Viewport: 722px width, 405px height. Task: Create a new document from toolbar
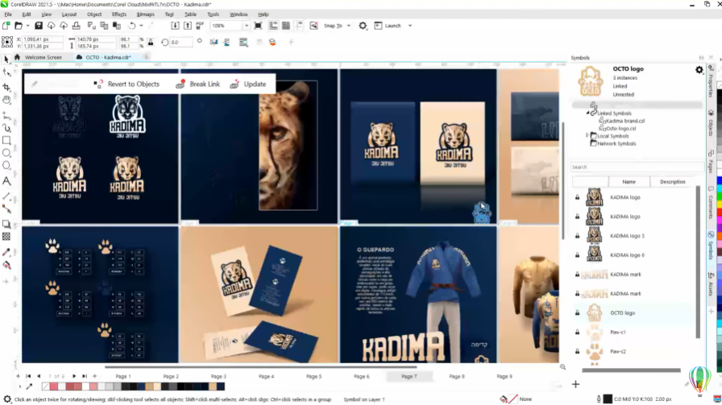(x=6, y=26)
